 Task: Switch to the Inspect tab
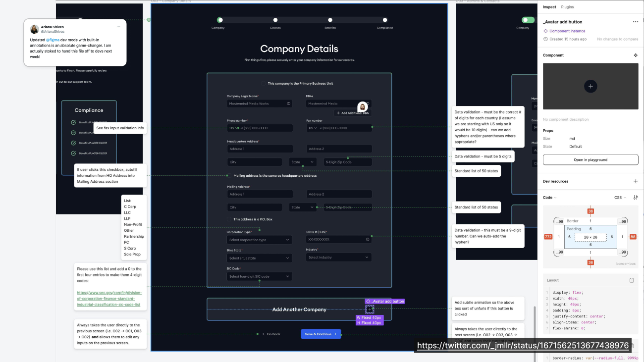549,7
